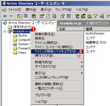Choose 操作マスタ(M)... from context menu
This screenshot has width=110, height=106.
pos(57,56)
